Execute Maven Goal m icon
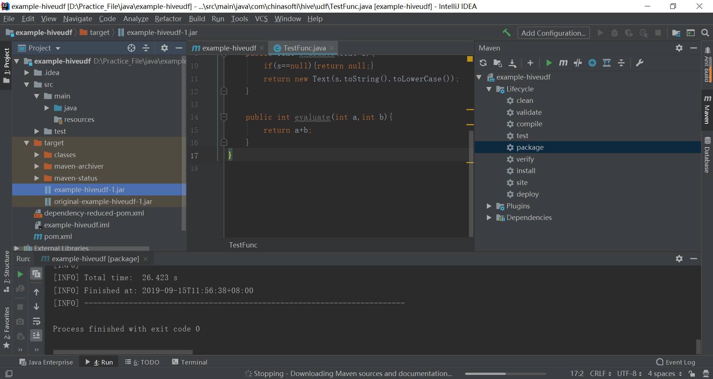This screenshot has height=379, width=713. click(563, 63)
